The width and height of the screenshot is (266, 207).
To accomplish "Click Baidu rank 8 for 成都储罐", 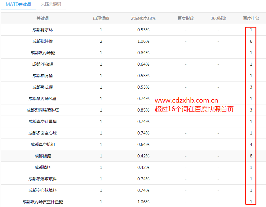I will pos(251,156).
